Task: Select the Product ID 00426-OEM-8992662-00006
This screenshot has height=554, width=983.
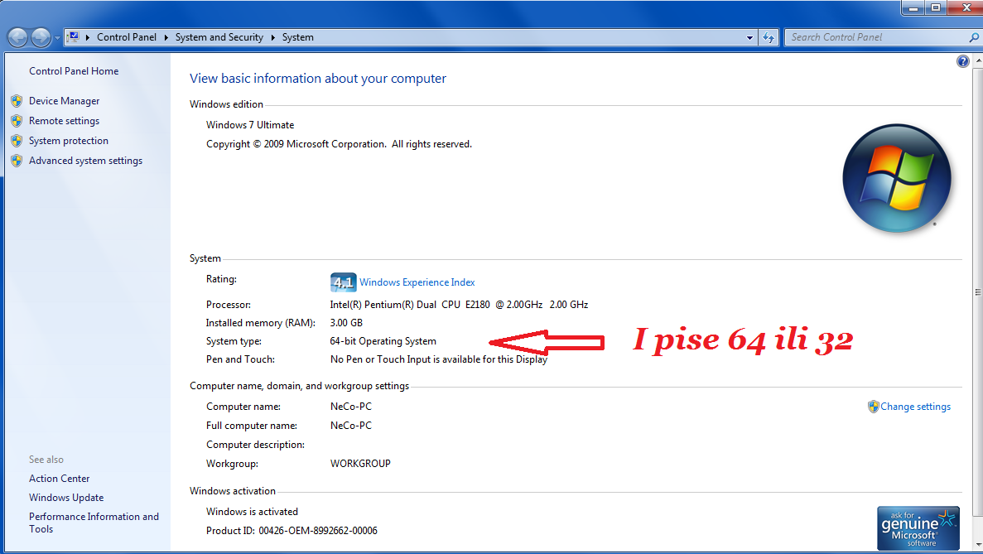Action: coord(318,531)
